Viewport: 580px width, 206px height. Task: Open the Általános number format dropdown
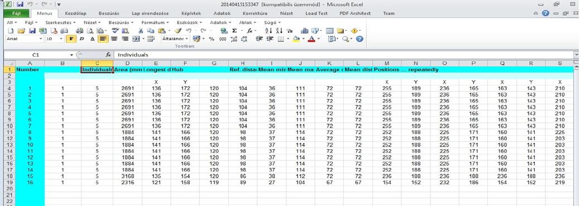click(x=175, y=39)
